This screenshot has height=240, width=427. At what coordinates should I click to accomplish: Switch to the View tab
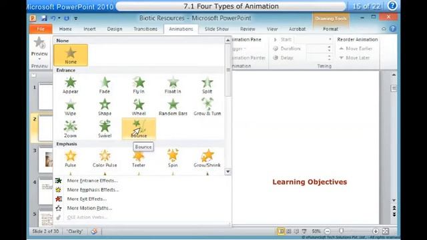tap(272, 29)
